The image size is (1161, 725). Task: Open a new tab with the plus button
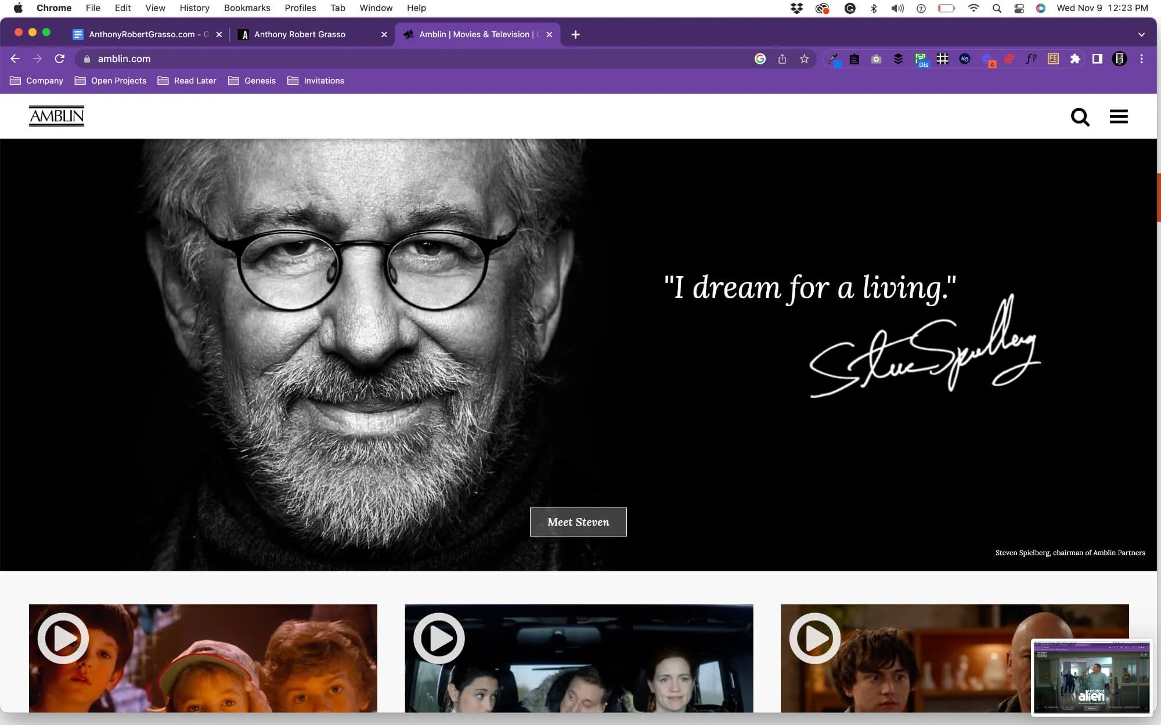click(575, 34)
